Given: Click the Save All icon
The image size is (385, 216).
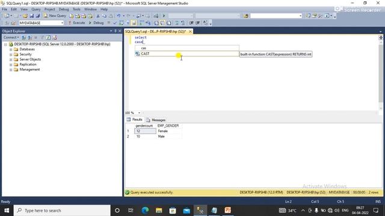Looking at the screenshot, I should tap(37, 16).
